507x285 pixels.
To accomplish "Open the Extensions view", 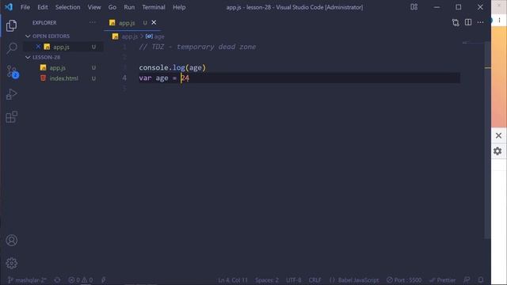I will 11,117.
